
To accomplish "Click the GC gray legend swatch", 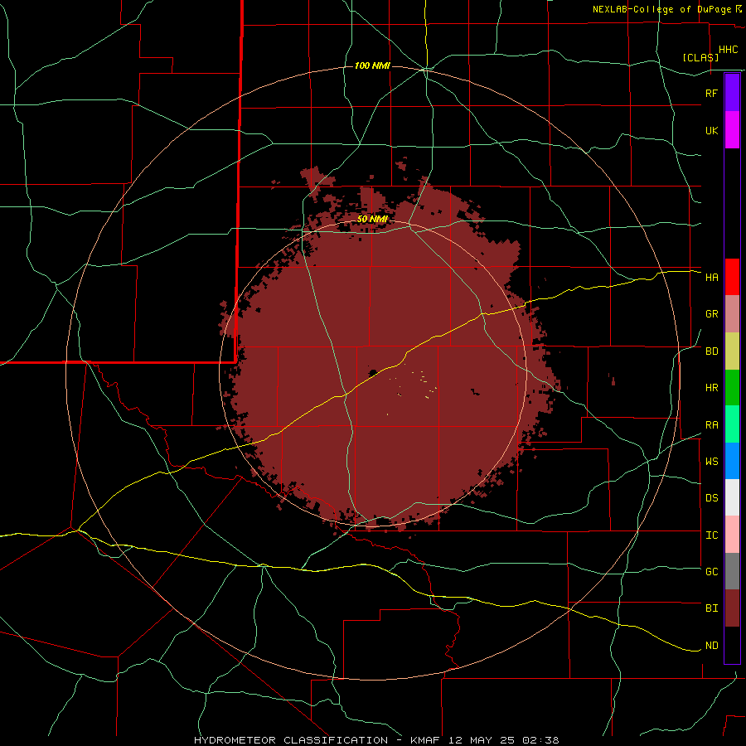I will 732,571.
